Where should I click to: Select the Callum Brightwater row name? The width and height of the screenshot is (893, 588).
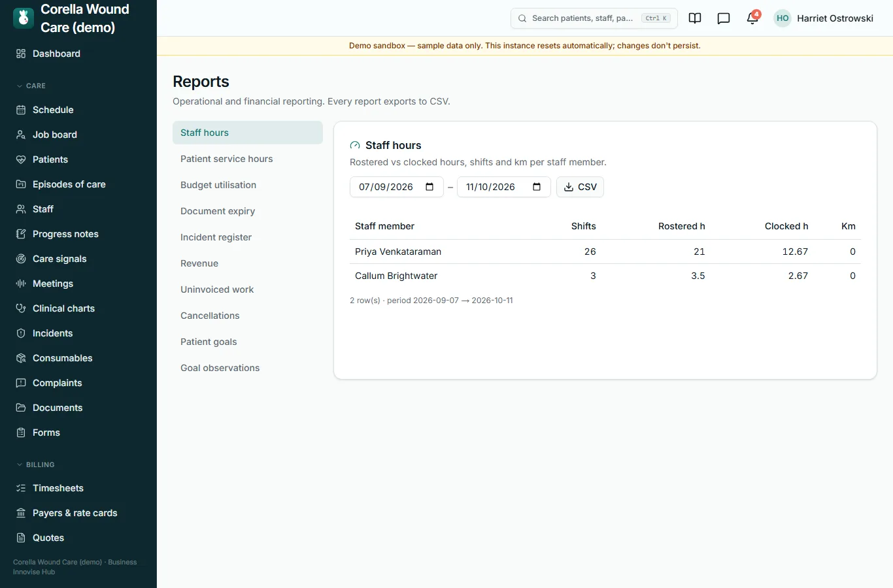point(396,276)
